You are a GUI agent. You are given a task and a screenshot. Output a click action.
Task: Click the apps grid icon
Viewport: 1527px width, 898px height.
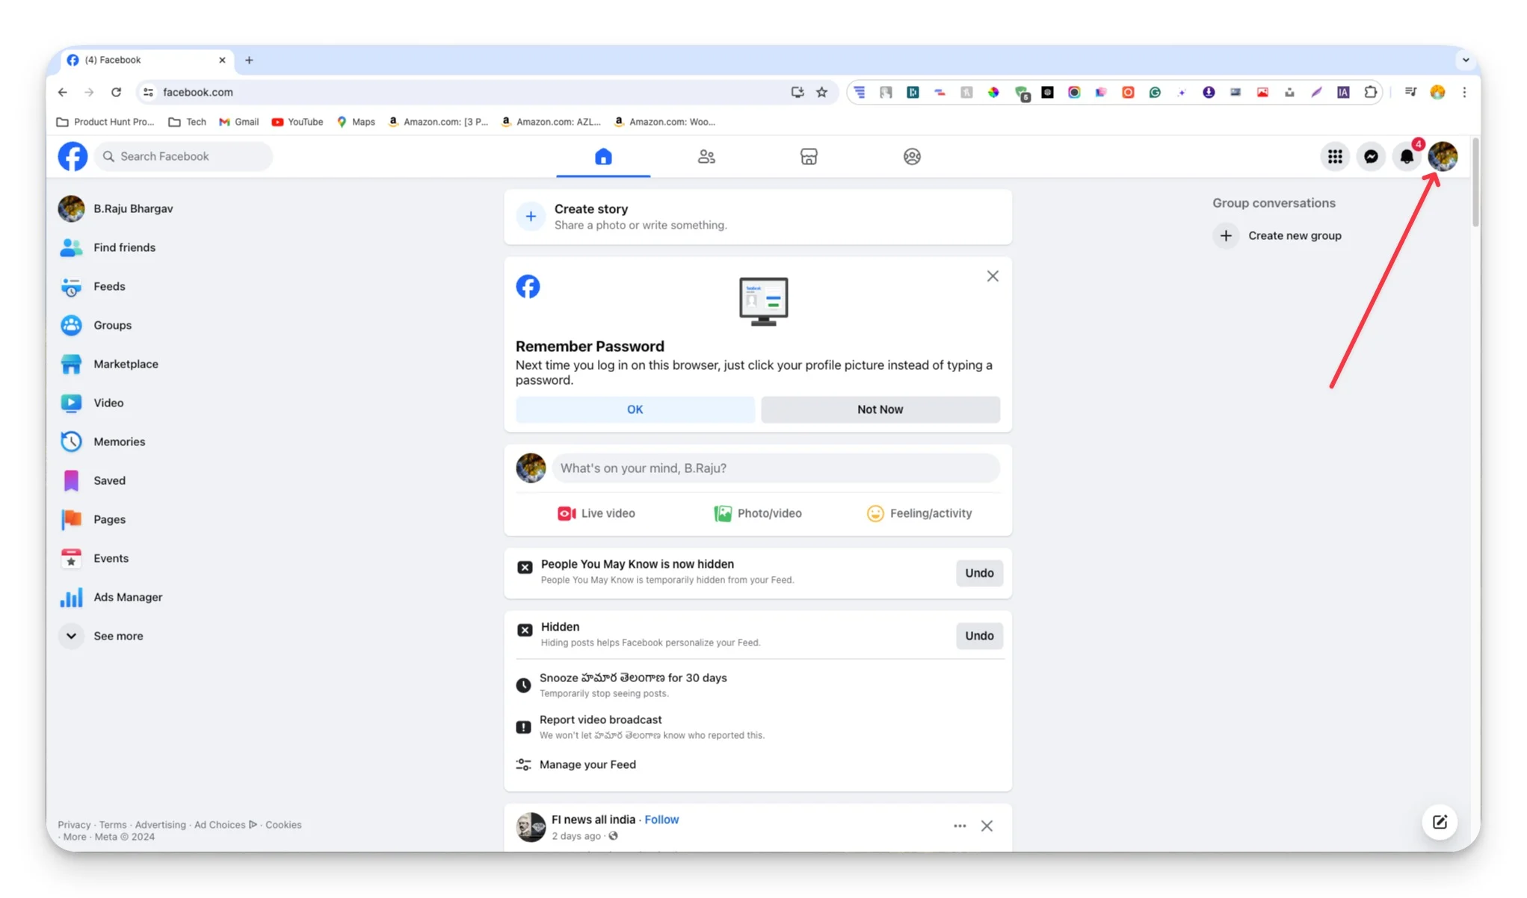coord(1334,156)
